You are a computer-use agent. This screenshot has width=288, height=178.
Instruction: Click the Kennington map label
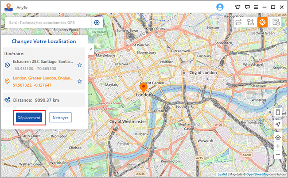(x=170, y=161)
